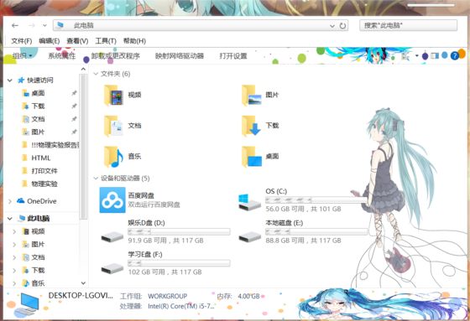Expand 文档 node under 此电脑

(x=14, y=257)
